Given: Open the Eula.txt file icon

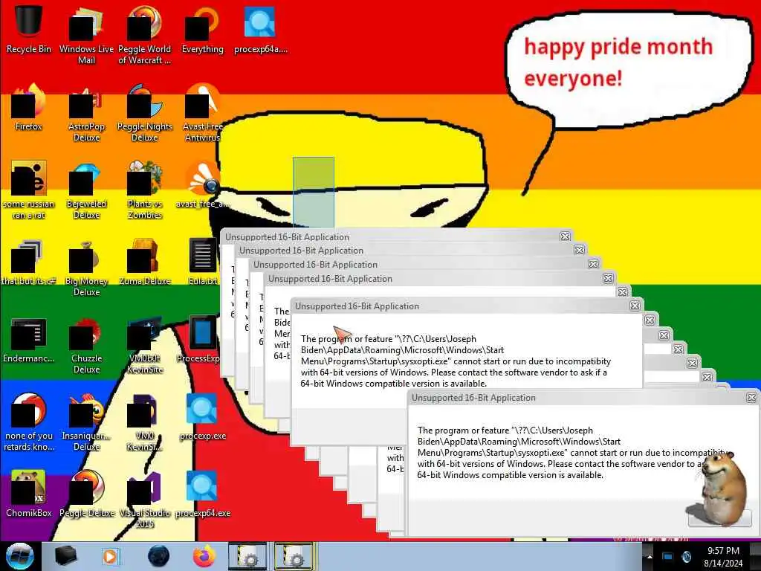Looking at the screenshot, I should [202, 262].
